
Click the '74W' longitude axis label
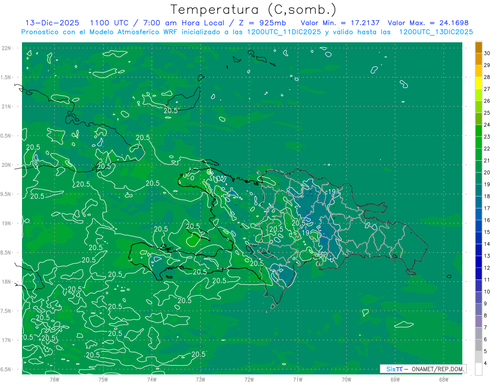click(151, 379)
